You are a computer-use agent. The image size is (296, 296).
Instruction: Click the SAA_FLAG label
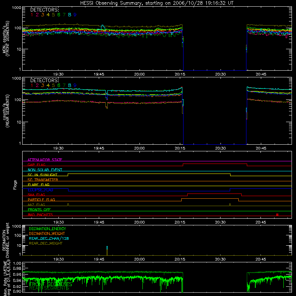pos(36,195)
